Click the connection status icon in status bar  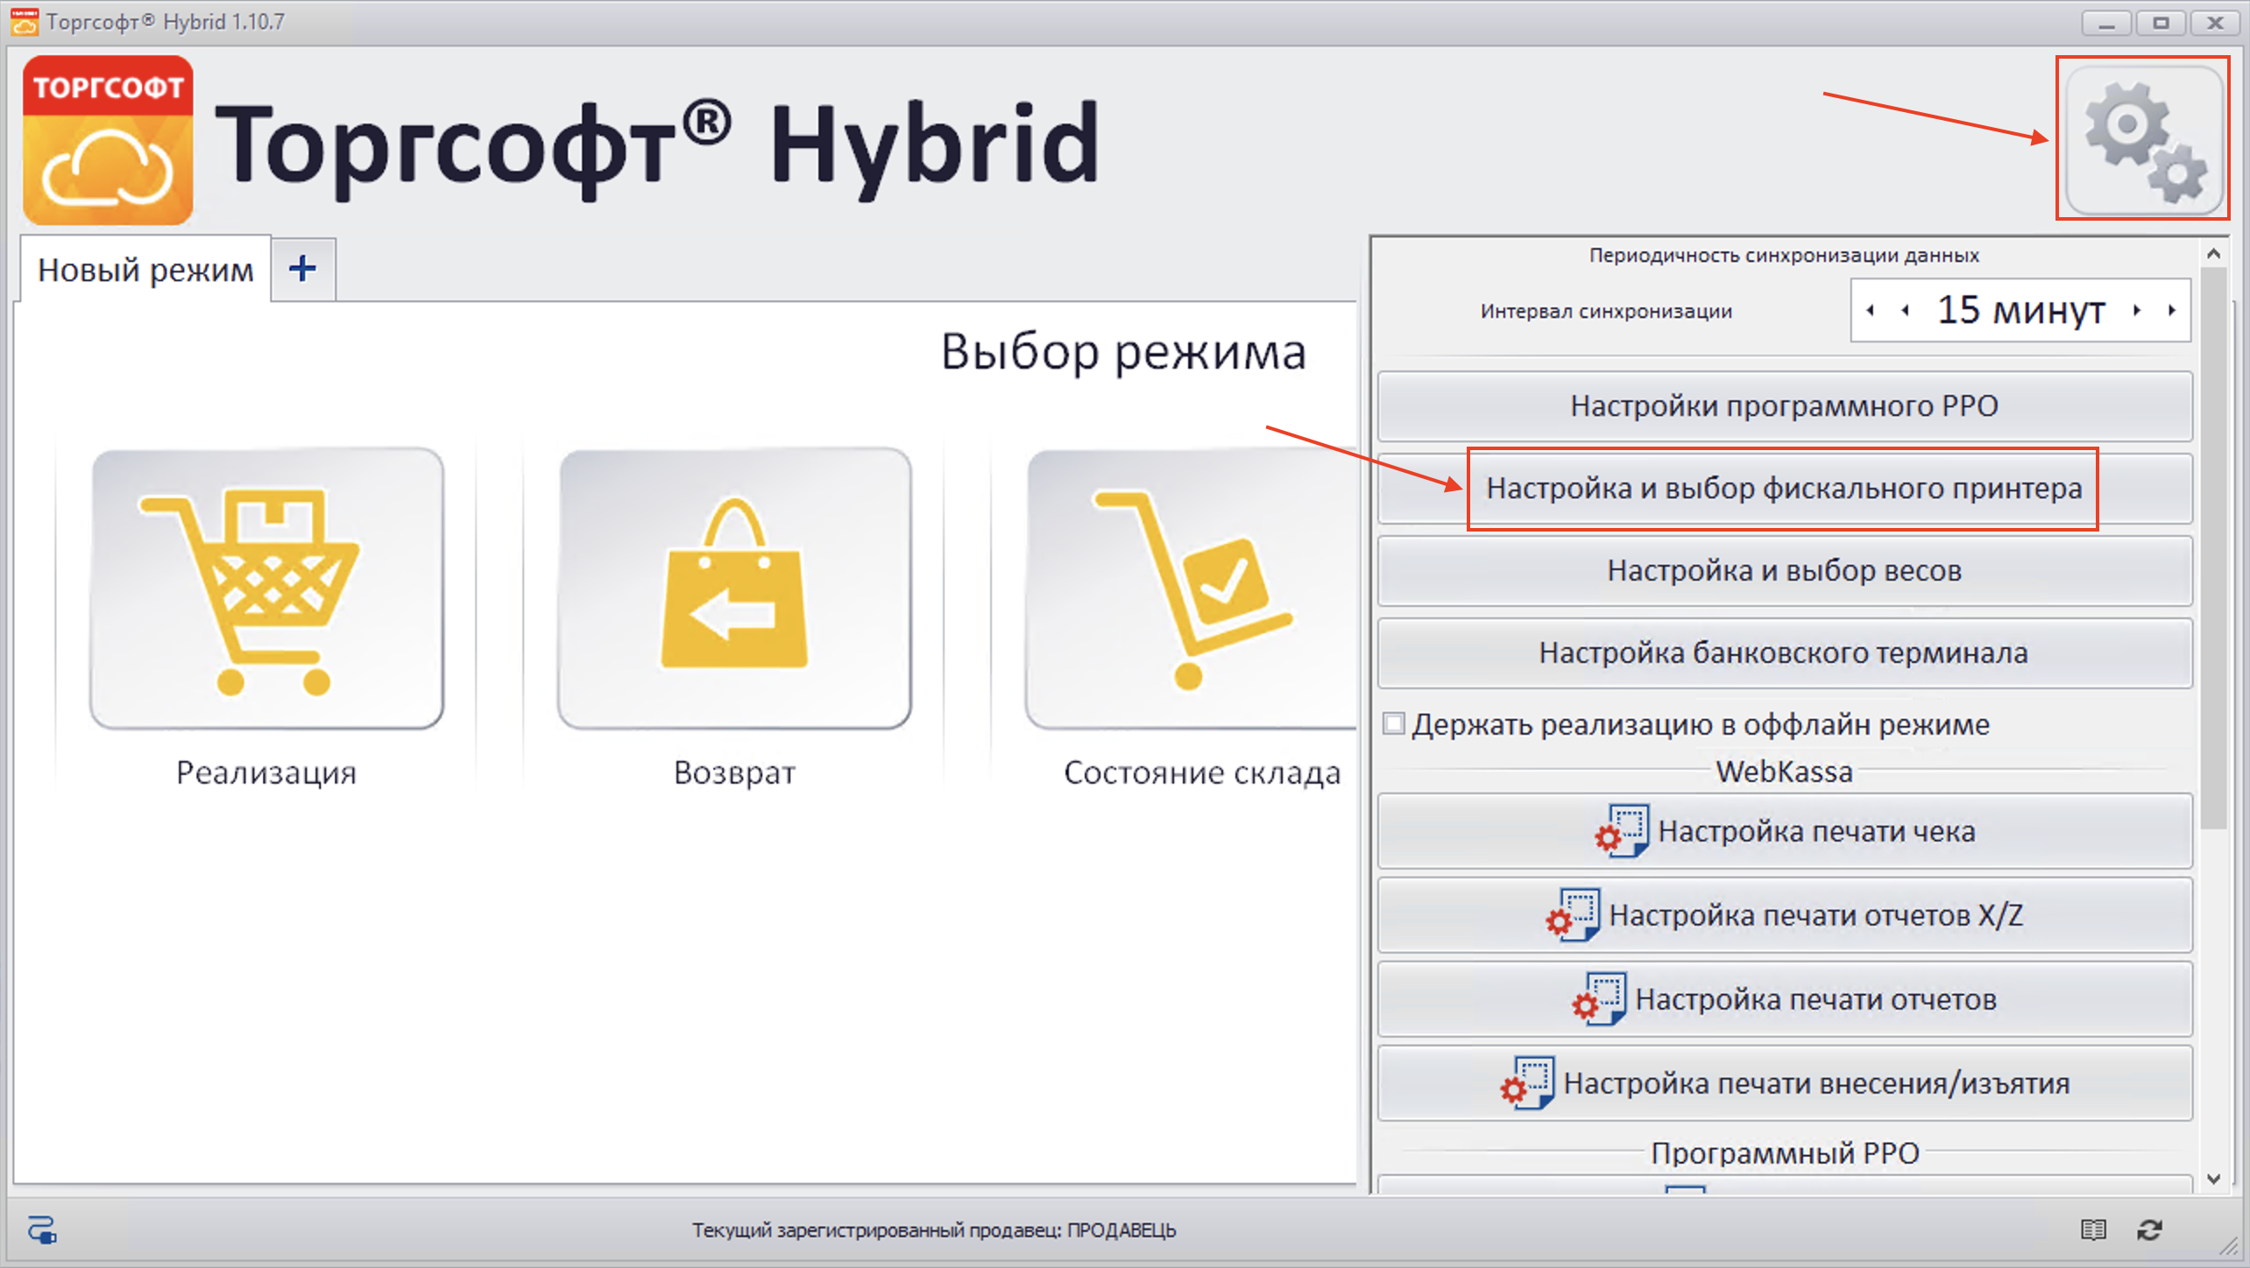coord(41,1229)
